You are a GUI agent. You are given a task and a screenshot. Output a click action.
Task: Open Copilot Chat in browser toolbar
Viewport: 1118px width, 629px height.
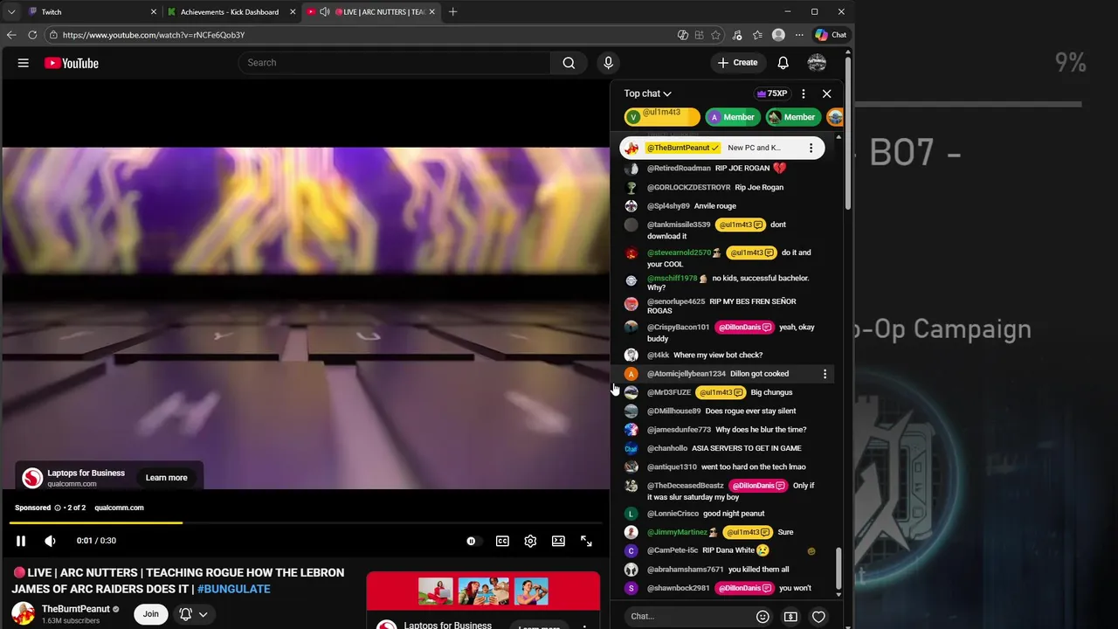click(831, 35)
